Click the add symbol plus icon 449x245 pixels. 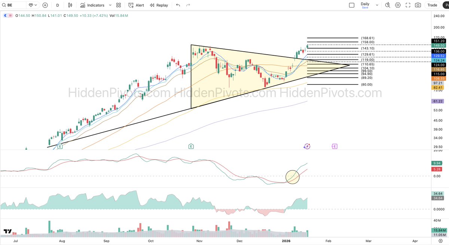[x=45, y=5]
